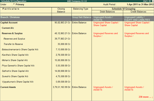Click the debit grouping for Reserves & Surplus
This screenshot has width=154, height=101.
[x=106, y=35]
